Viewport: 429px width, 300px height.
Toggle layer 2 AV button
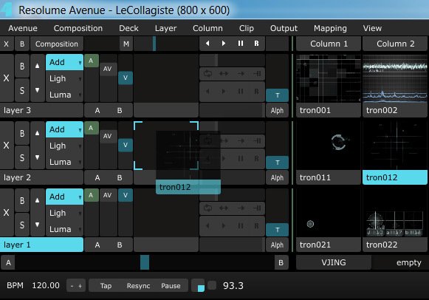click(x=108, y=136)
